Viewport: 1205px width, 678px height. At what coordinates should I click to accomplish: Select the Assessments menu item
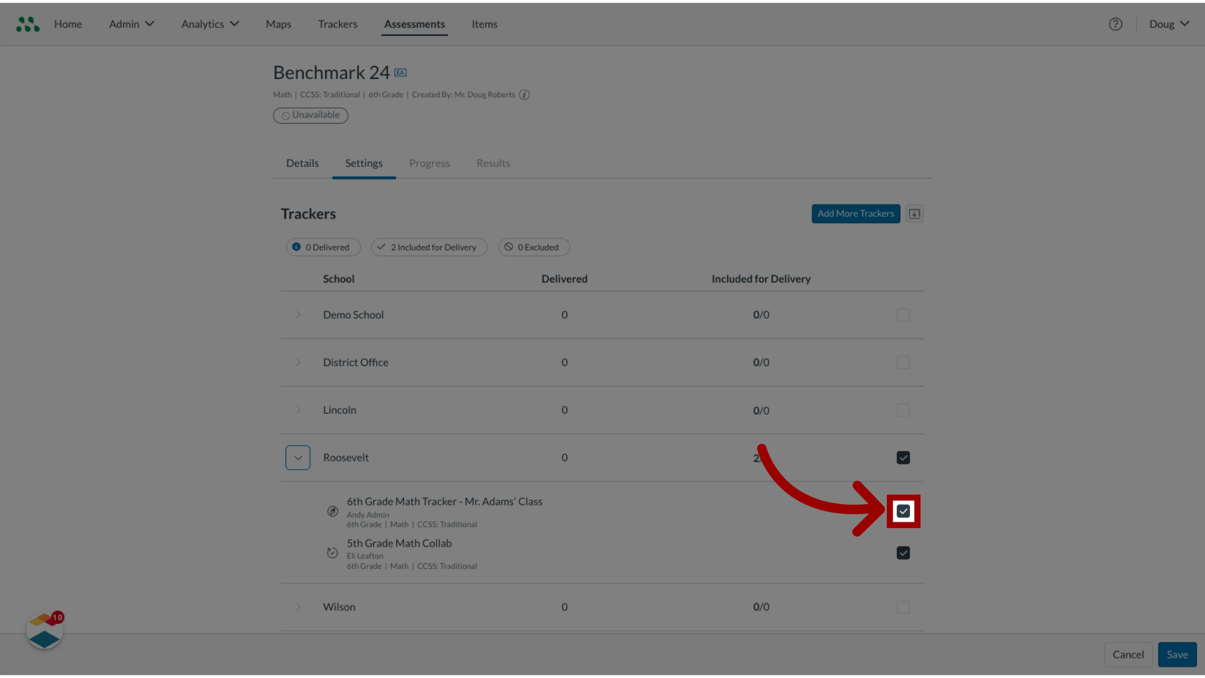pyautogui.click(x=414, y=23)
